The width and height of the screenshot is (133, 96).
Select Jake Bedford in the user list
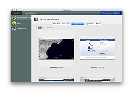coord(21,29)
